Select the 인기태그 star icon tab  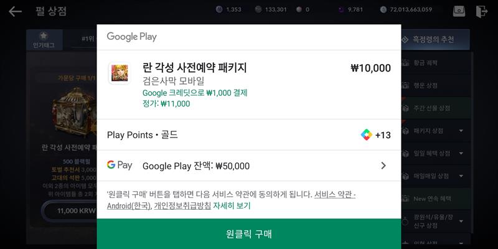pos(44,40)
